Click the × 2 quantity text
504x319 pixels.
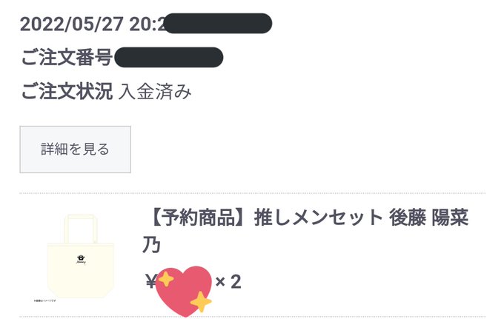[x=228, y=282]
